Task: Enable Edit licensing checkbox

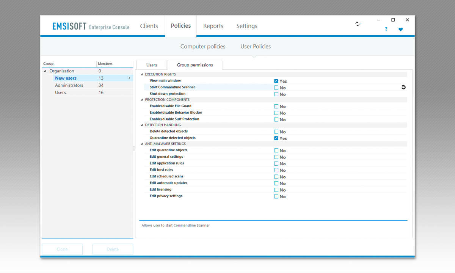Action: click(x=276, y=190)
